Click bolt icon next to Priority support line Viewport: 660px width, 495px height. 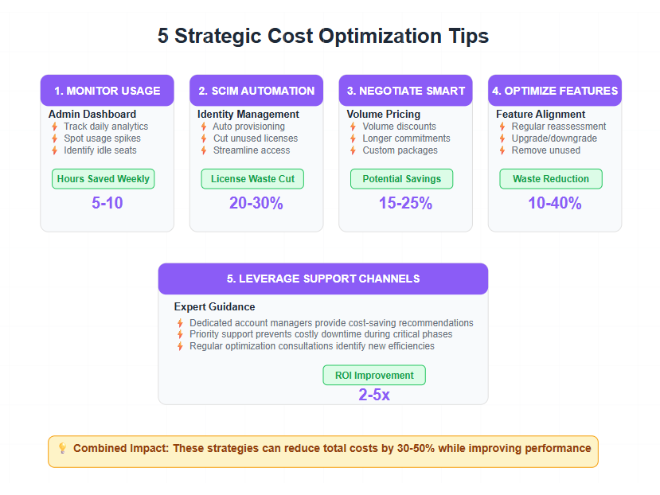coord(180,334)
